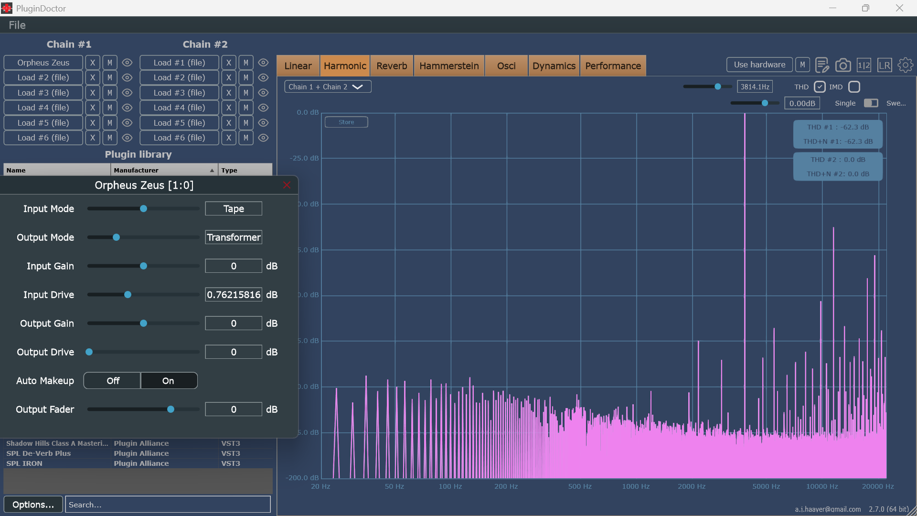Toggle eye for Chain #1 Load #4
Screen dimensions: 917x516
pos(127,107)
